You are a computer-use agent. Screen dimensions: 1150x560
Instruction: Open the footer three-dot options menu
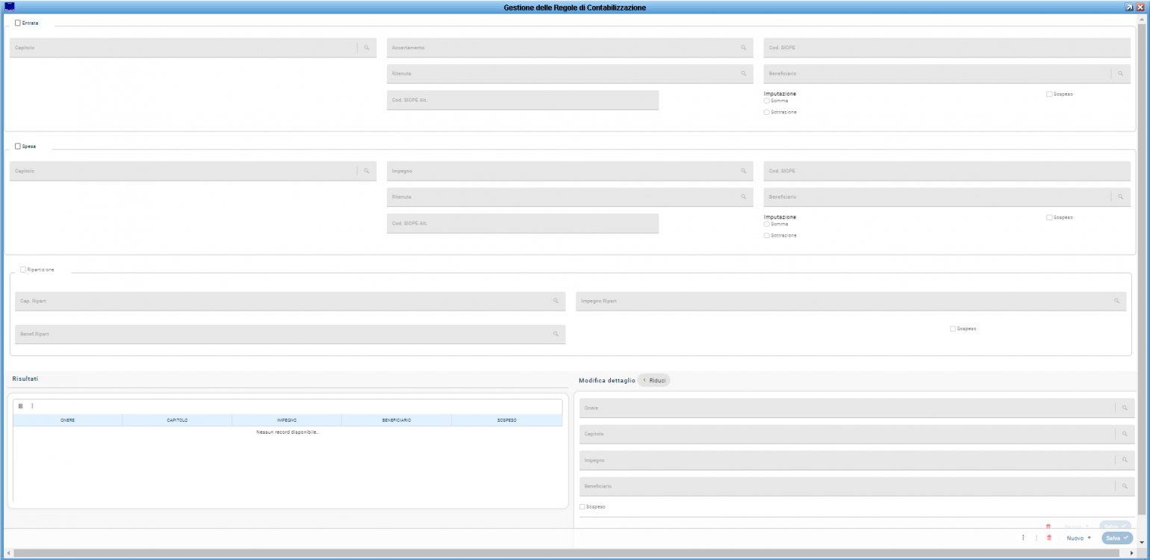click(1023, 538)
